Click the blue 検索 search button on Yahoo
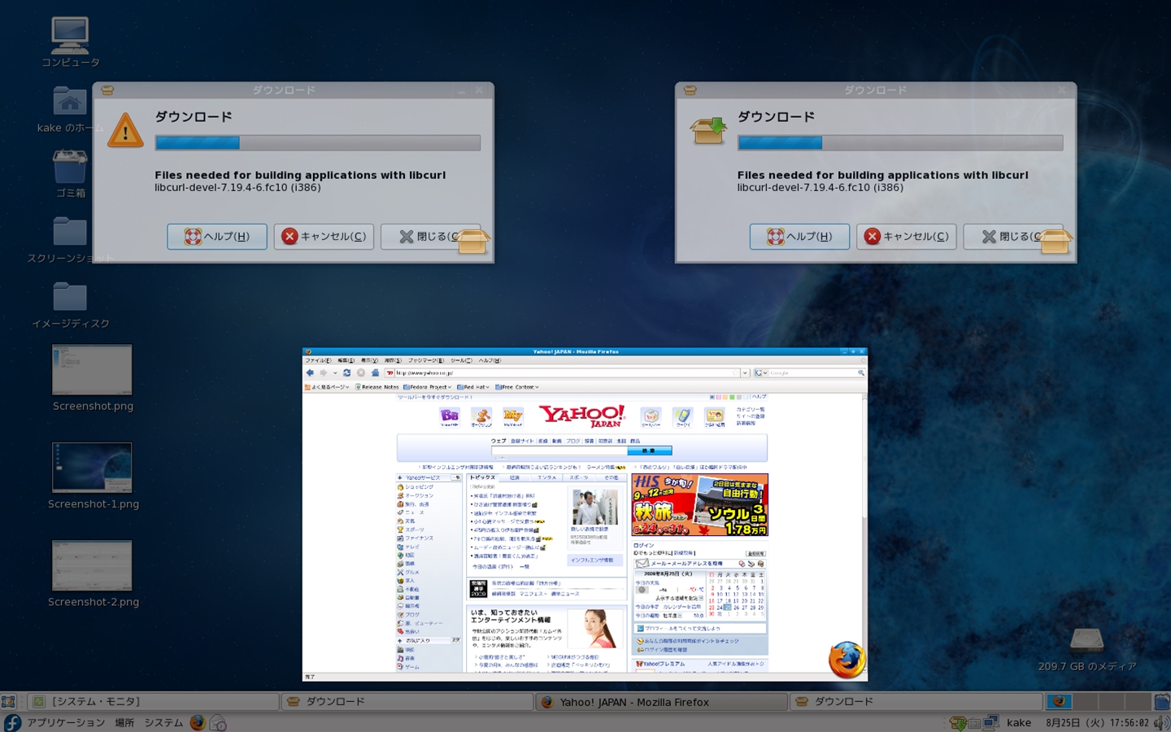Screen dimensions: 1171x732 (650, 451)
